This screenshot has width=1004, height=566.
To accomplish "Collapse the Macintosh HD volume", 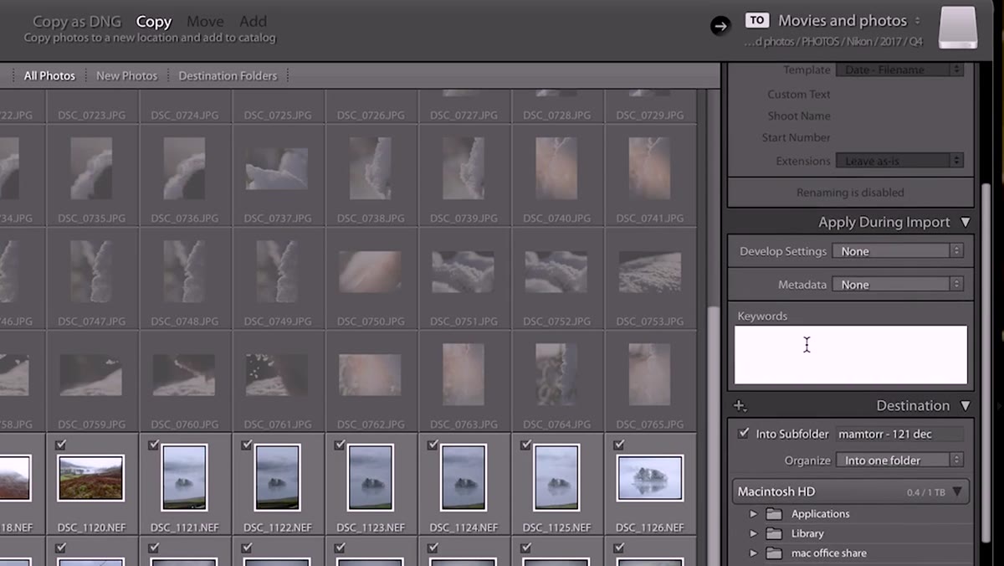I will click(957, 492).
